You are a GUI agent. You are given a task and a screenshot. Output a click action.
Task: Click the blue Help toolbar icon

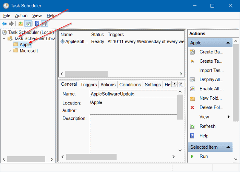37,24
